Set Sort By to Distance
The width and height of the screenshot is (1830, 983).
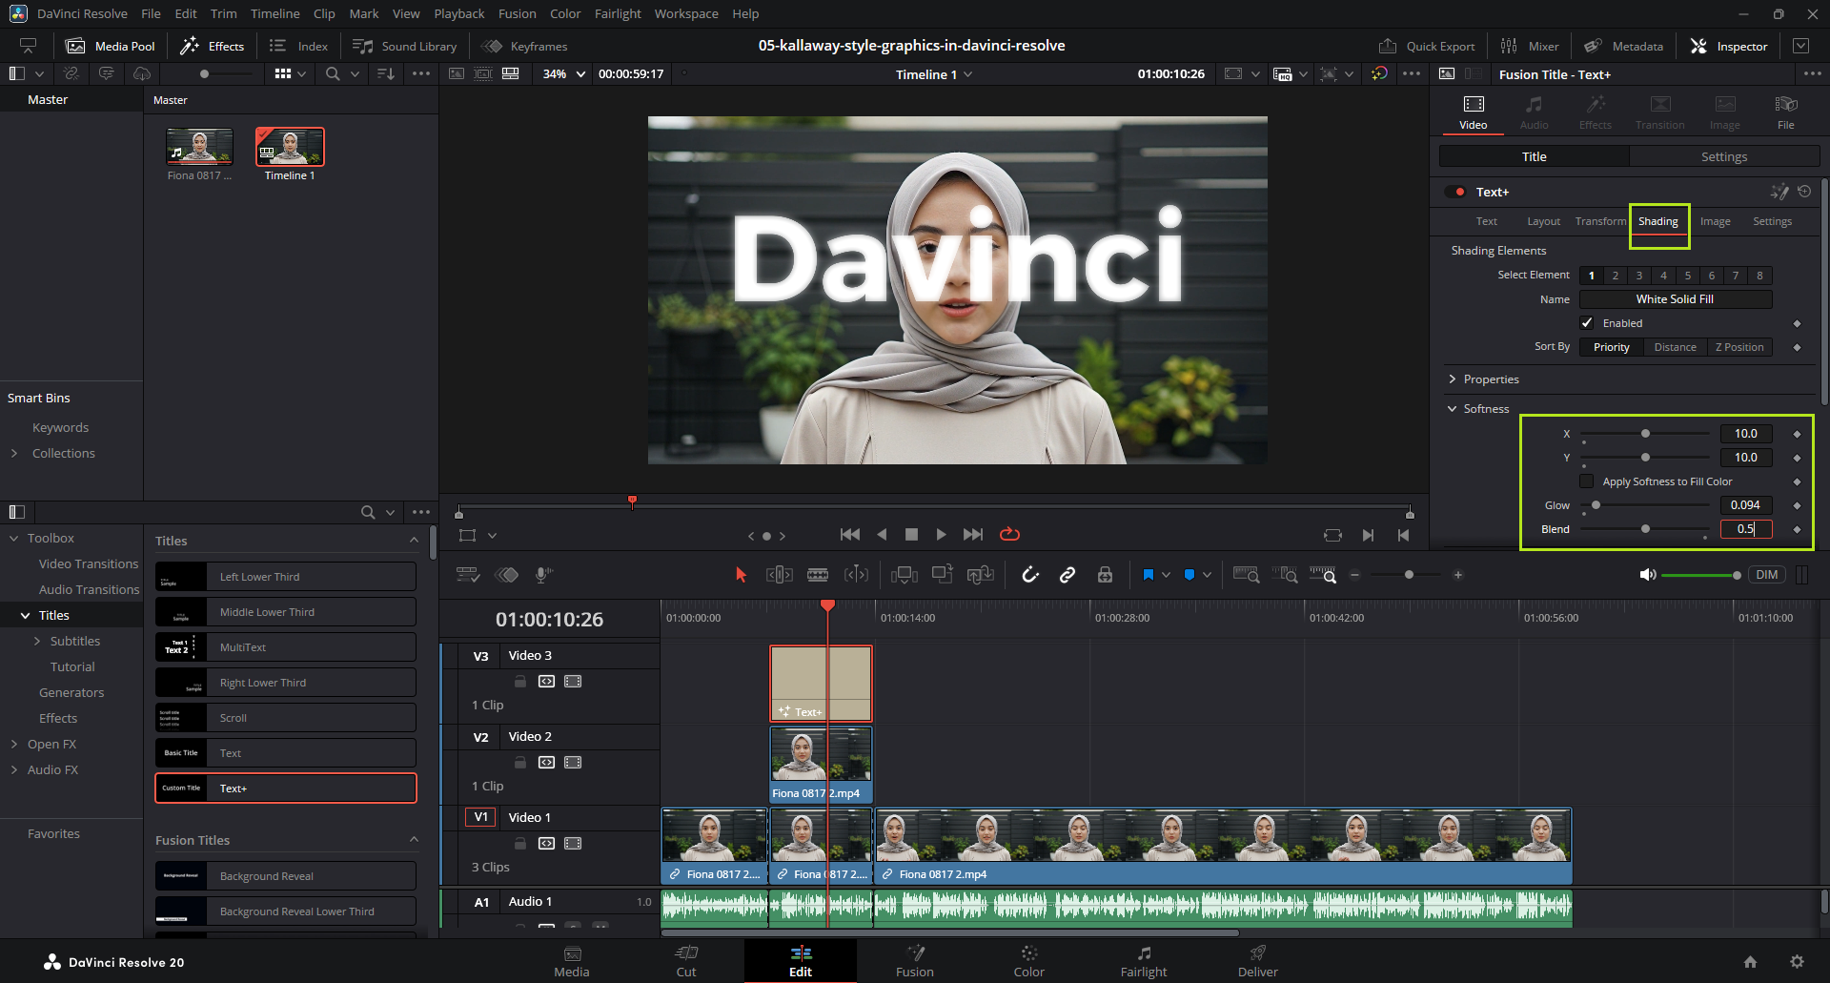[1675, 347]
